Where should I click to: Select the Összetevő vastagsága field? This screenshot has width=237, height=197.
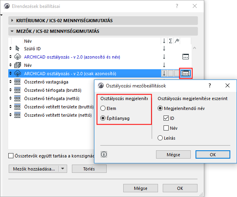(46, 82)
